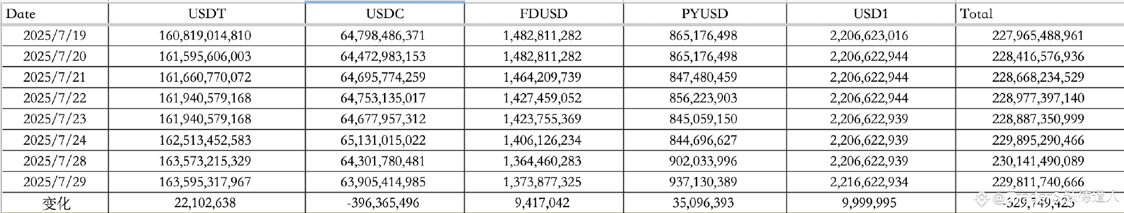Click PYUSD value 937,130,389
This screenshot has height=213, width=1124.
click(x=703, y=182)
